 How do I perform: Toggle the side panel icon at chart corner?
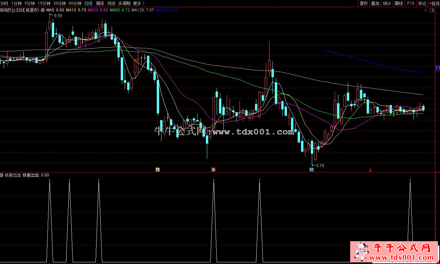coord(432,10)
